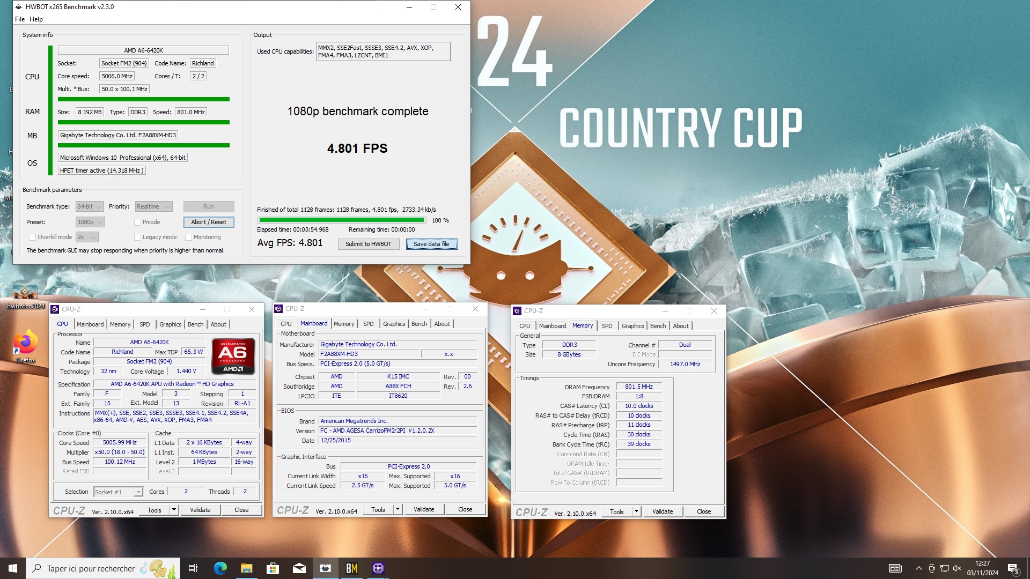Enable the Legacy mode checkbox
Viewport: 1030px width, 579px height.
coord(137,237)
